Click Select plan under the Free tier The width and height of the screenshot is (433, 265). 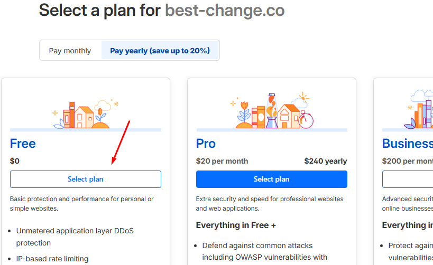point(86,179)
